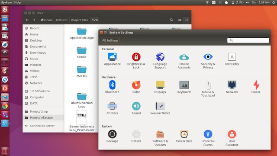Select DATA in the file sidebar
This screenshot has width=277, height=156.
click(43, 103)
